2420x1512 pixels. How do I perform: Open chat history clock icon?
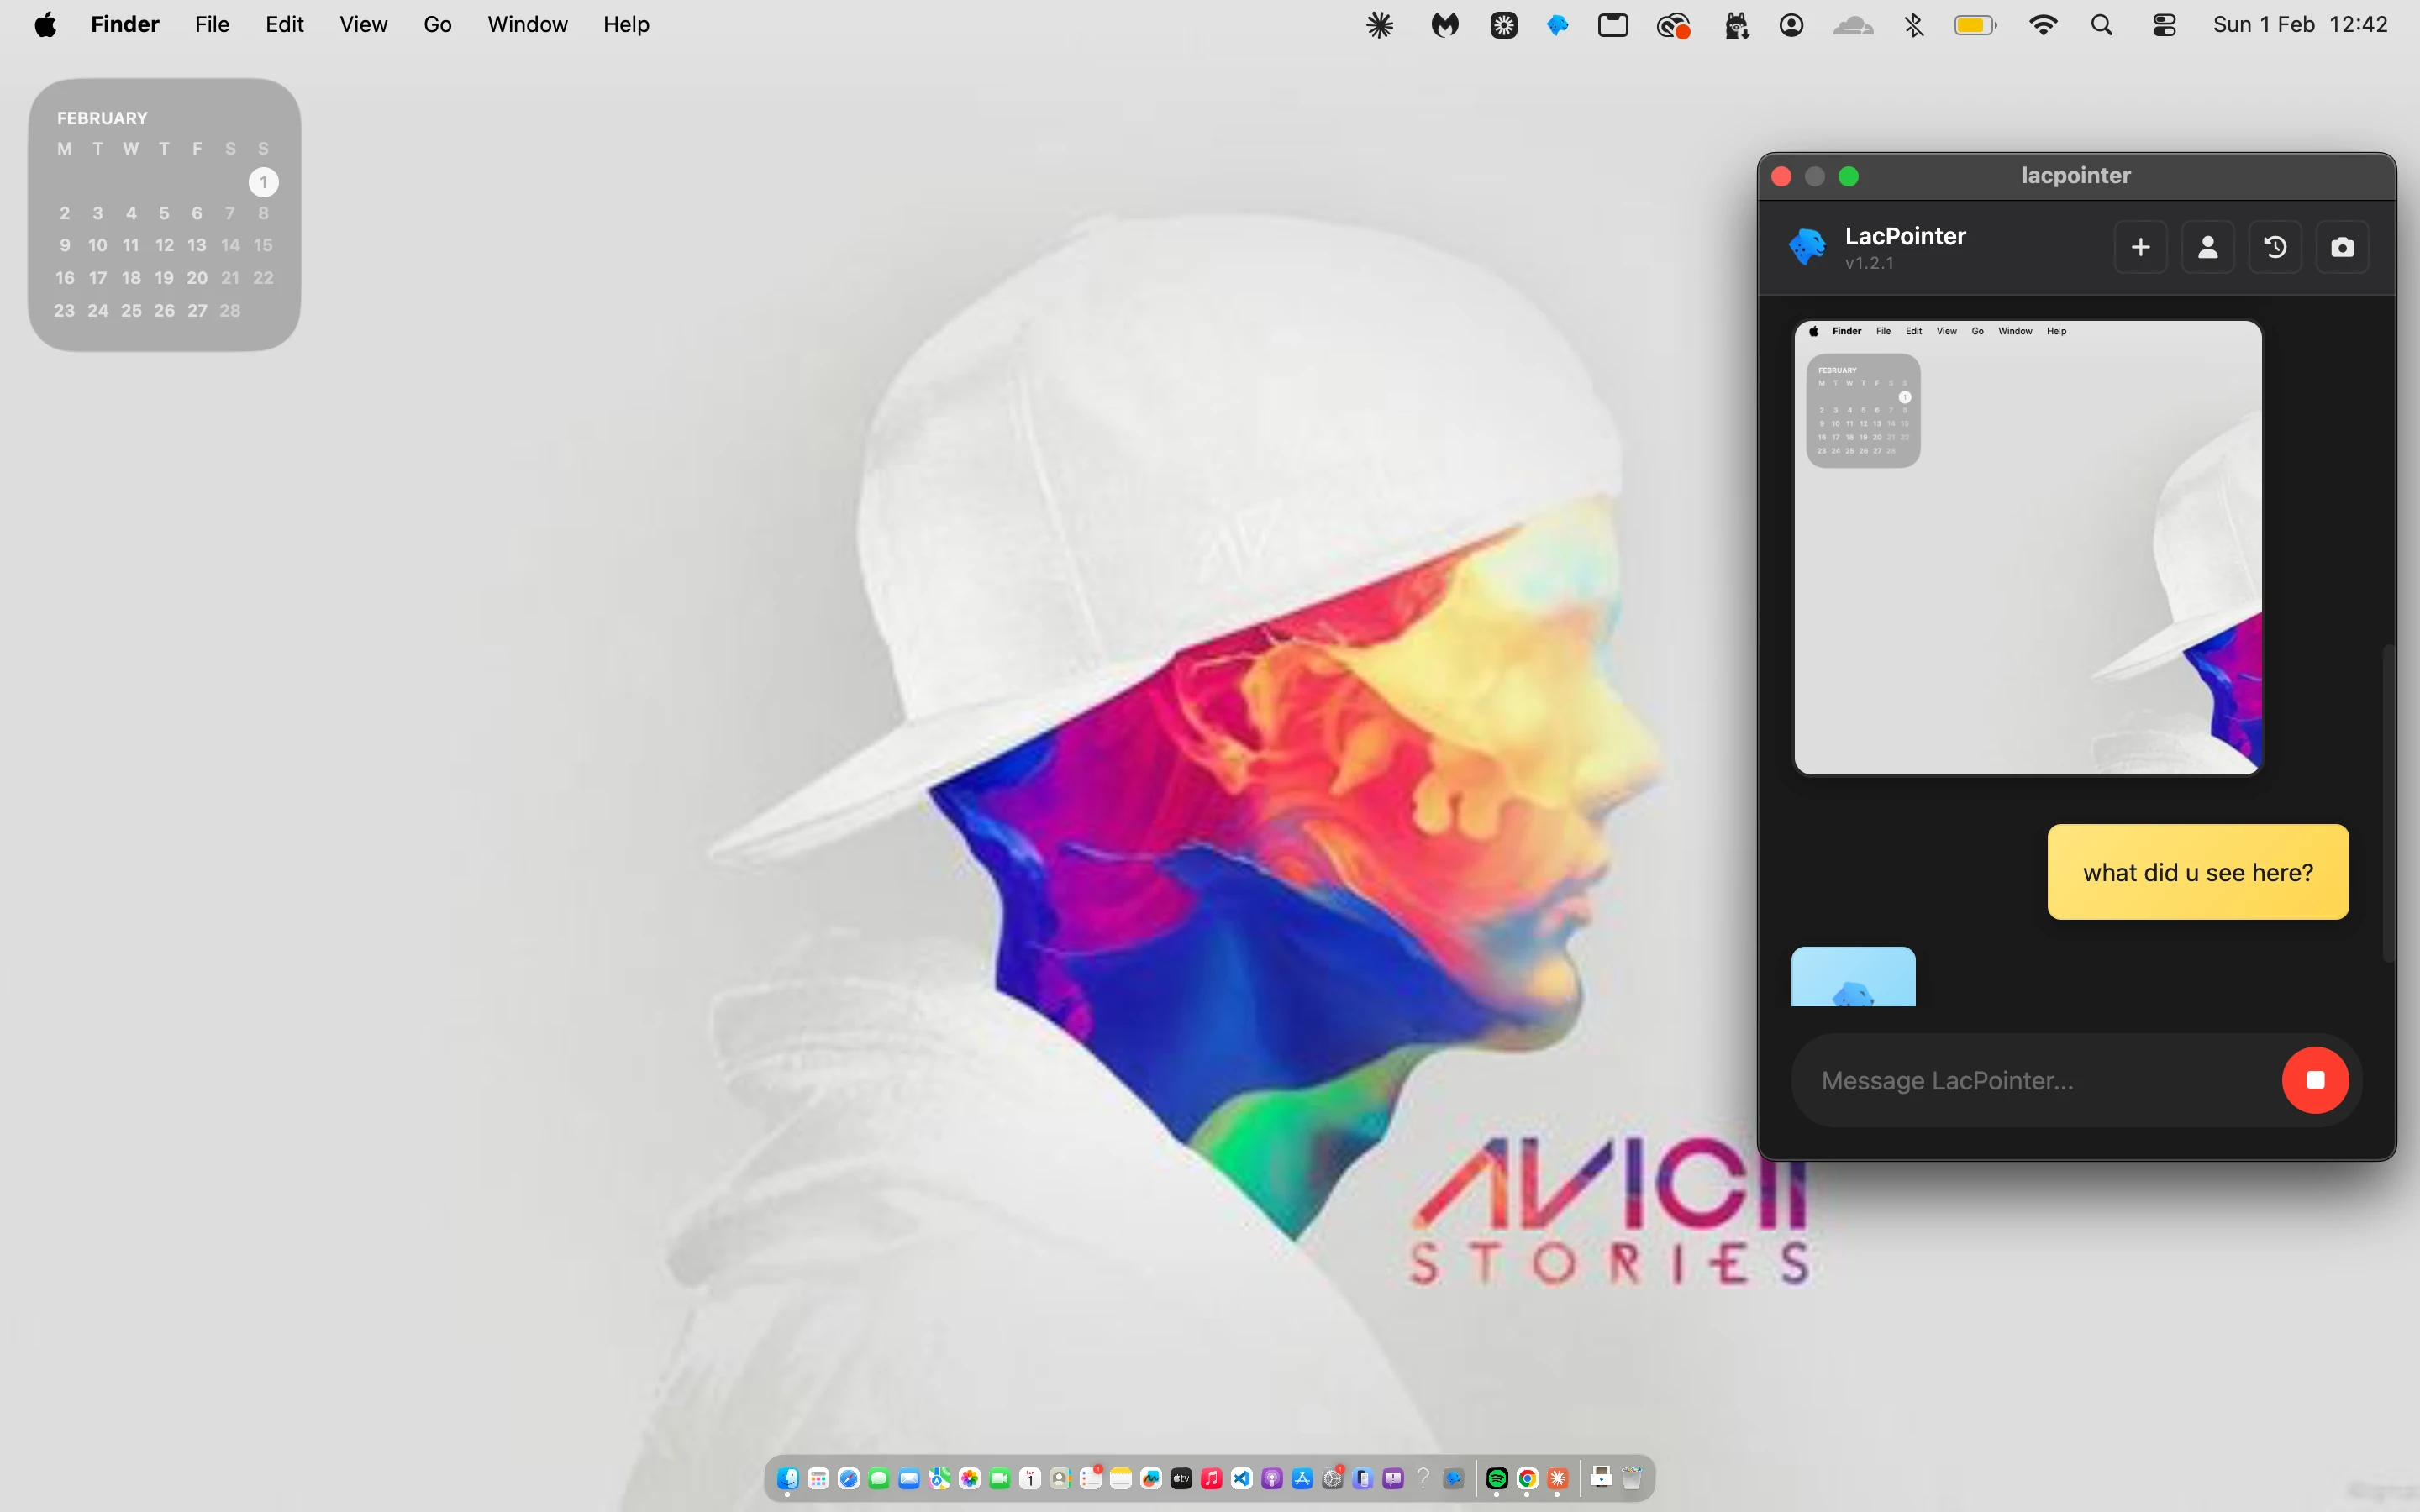[x=2275, y=247]
